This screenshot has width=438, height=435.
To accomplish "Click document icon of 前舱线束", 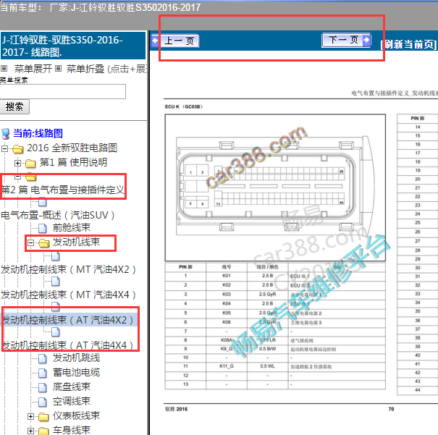I will pyautogui.click(x=43, y=229).
